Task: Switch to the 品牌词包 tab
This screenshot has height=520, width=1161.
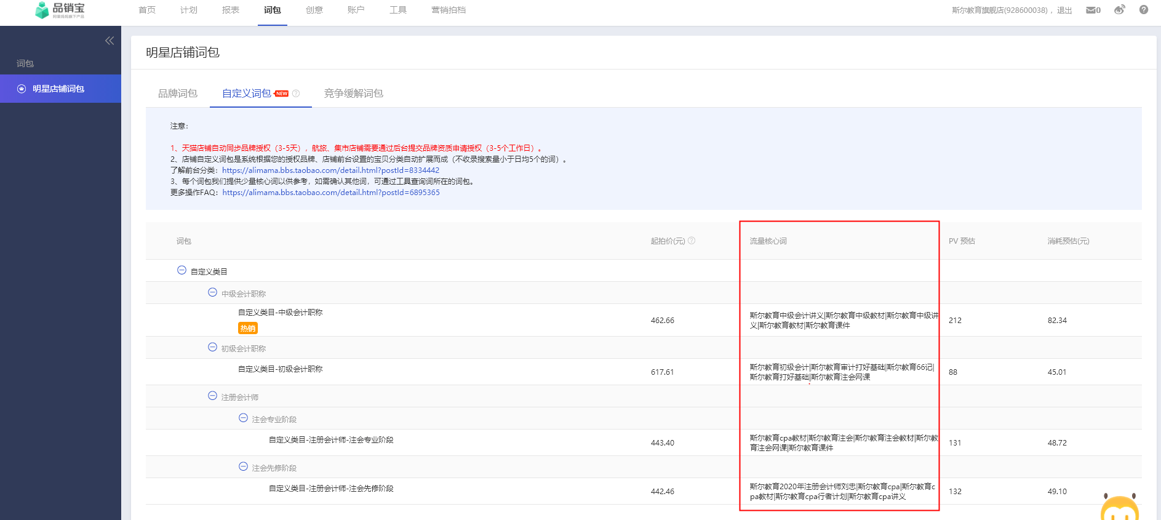Action: pyautogui.click(x=178, y=94)
